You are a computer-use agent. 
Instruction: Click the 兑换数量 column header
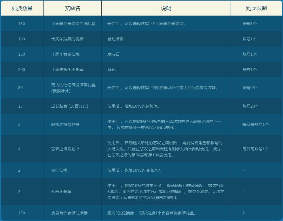click(x=22, y=8)
